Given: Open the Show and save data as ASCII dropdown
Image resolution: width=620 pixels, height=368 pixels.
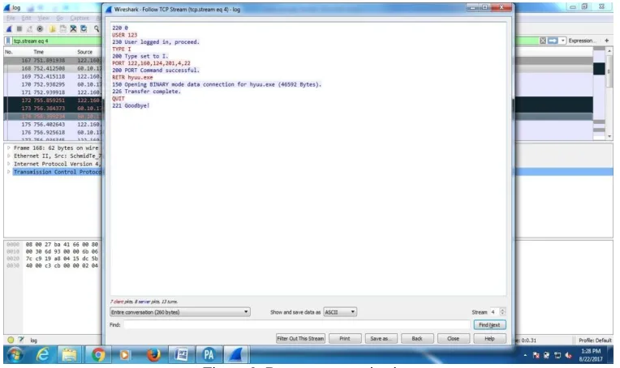Looking at the screenshot, I should click(x=340, y=312).
